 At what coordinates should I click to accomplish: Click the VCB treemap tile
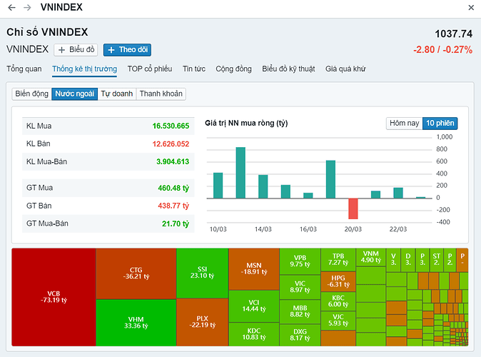click(54, 296)
